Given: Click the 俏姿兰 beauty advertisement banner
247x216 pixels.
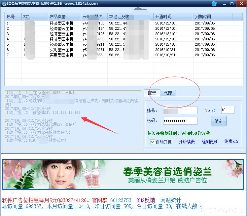Looking at the screenshot, I should (x=123, y=174).
